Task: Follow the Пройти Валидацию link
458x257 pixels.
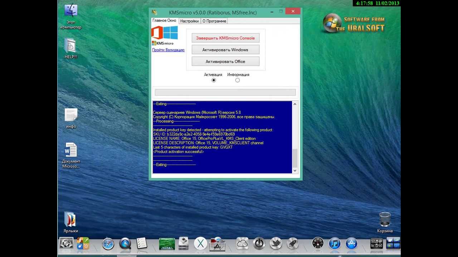Action: [x=168, y=50]
